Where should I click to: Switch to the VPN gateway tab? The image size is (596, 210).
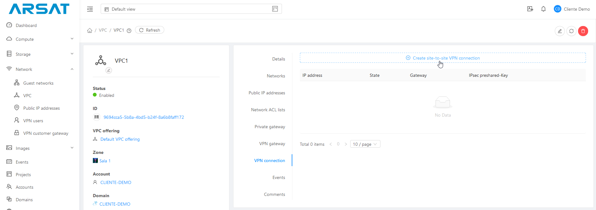tap(272, 144)
